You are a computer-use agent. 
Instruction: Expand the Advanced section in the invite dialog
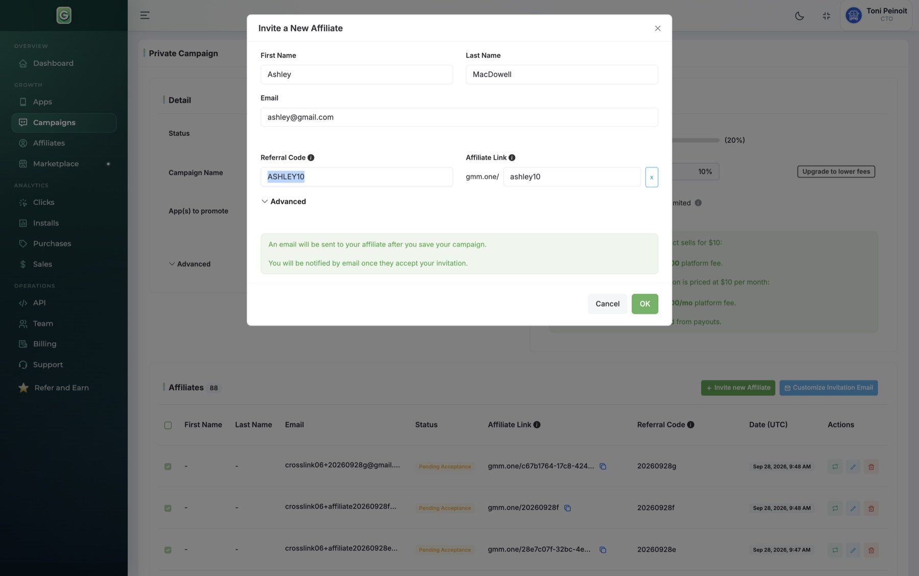pyautogui.click(x=284, y=202)
